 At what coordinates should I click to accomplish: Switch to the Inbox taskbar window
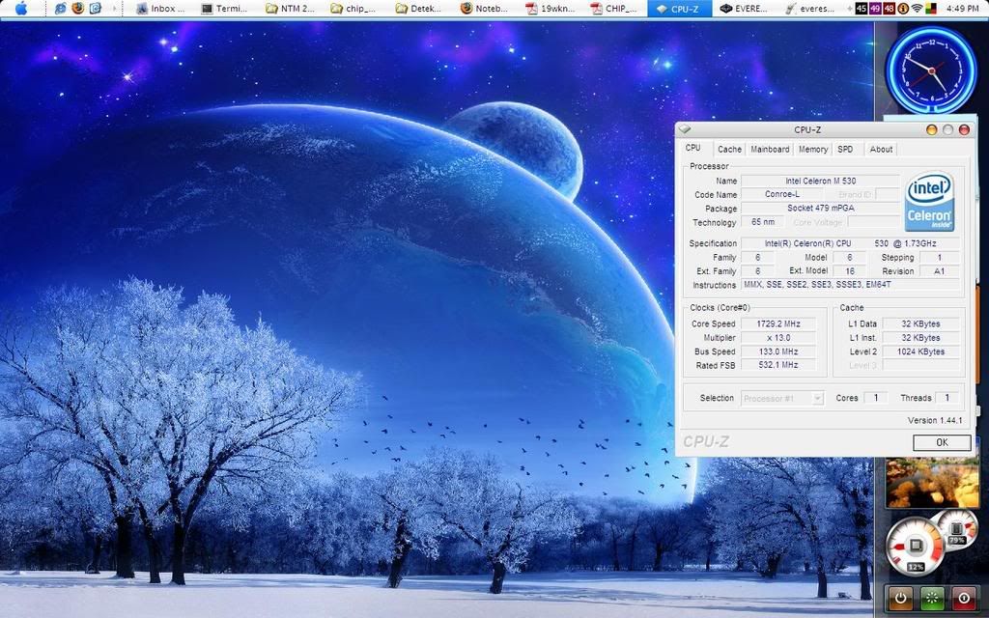[161, 9]
